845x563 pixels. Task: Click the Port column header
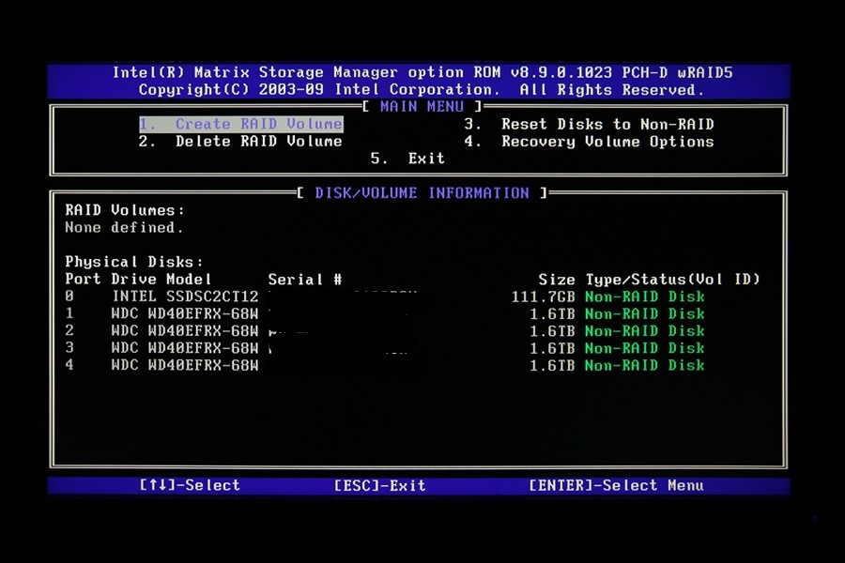pyautogui.click(x=83, y=279)
